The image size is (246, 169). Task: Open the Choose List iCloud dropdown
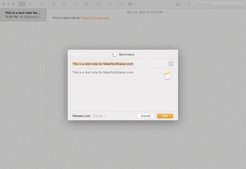pyautogui.click(x=99, y=116)
